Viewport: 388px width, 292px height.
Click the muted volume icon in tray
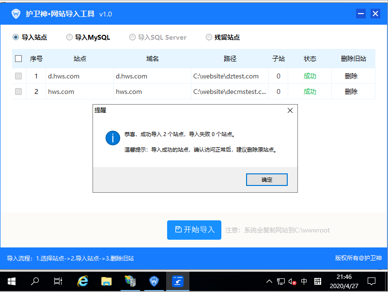(292, 281)
